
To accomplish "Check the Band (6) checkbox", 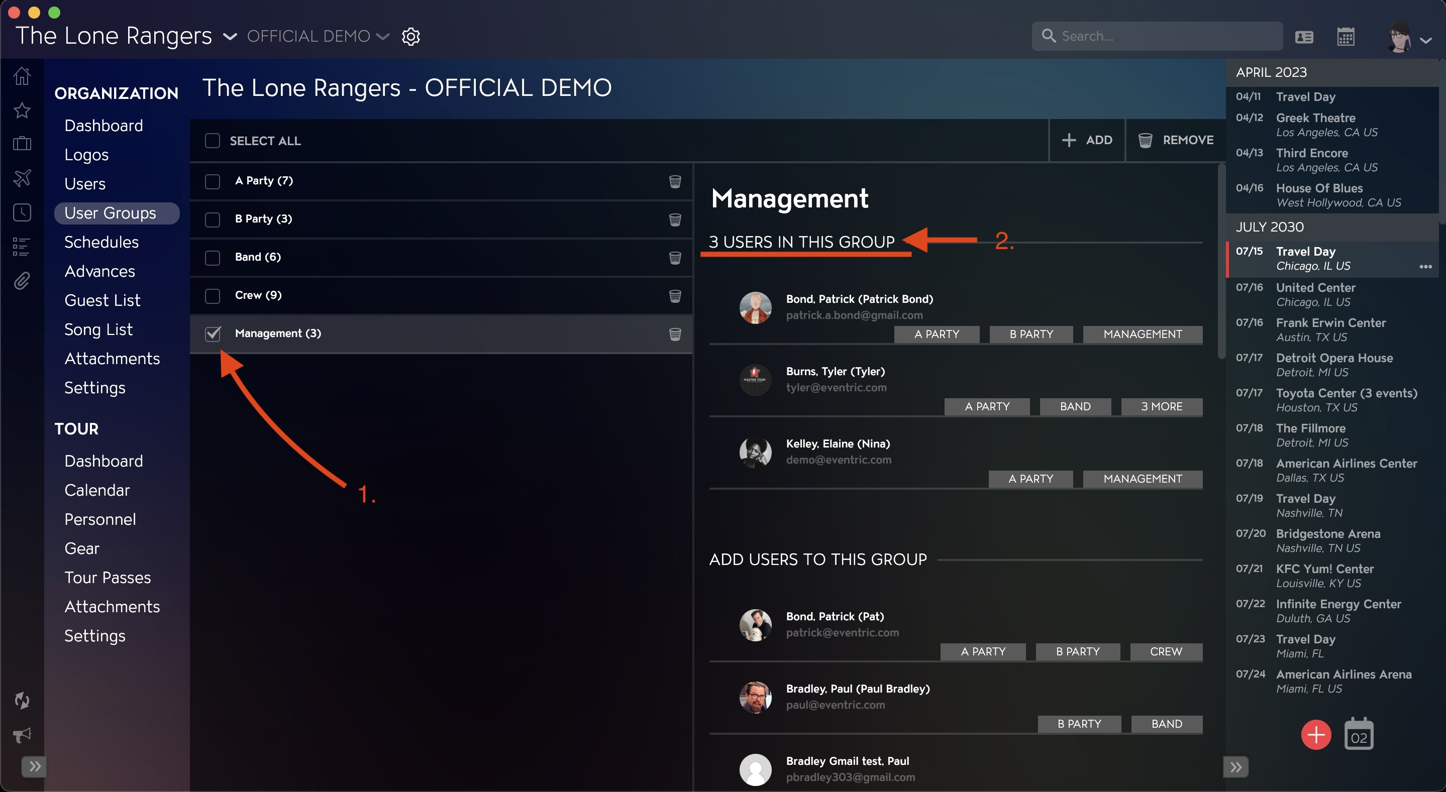I will tap(212, 258).
